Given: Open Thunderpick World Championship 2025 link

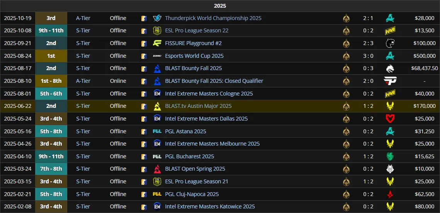Looking at the screenshot, I should tap(213, 18).
